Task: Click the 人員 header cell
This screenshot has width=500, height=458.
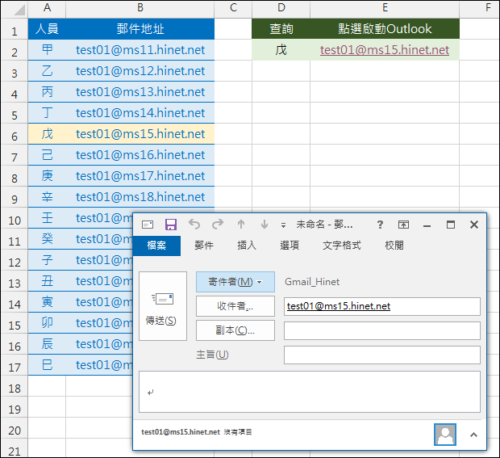Action: (47, 29)
